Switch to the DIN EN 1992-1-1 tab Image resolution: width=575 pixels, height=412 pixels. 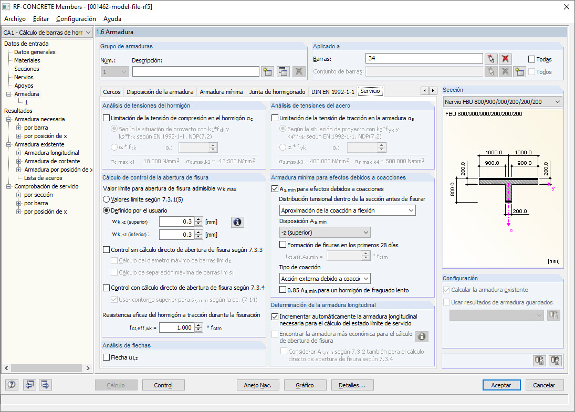[x=333, y=92]
